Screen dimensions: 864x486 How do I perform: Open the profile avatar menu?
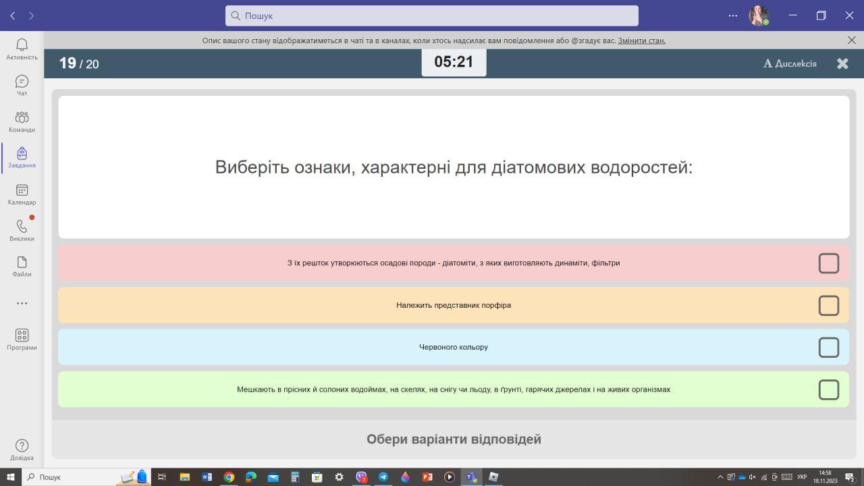(x=759, y=16)
